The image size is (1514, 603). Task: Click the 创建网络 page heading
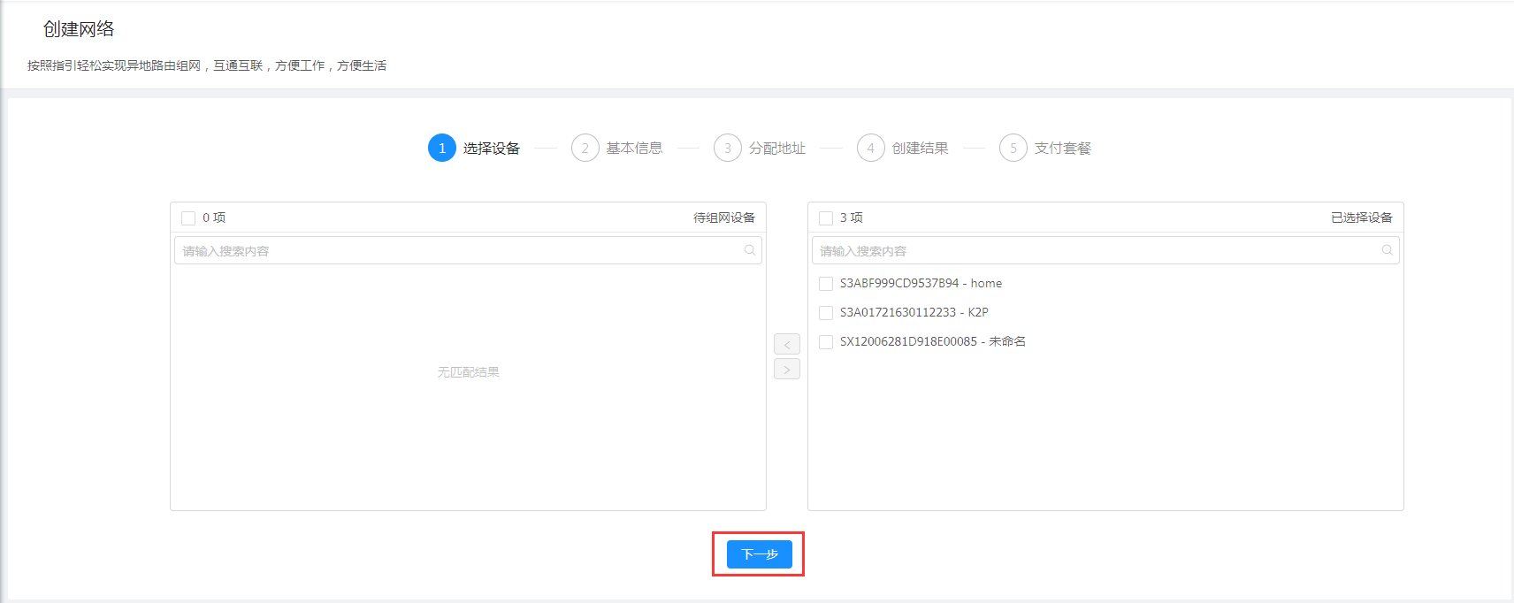click(x=79, y=29)
